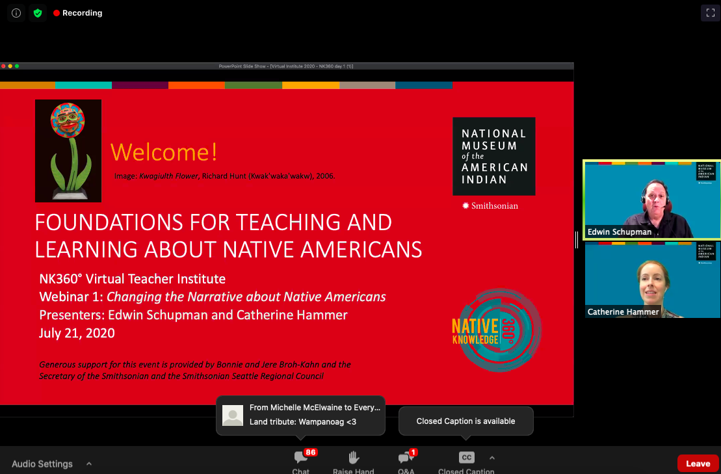This screenshot has height=474, width=721.
Task: Open Audio Settings
Action: point(42,464)
